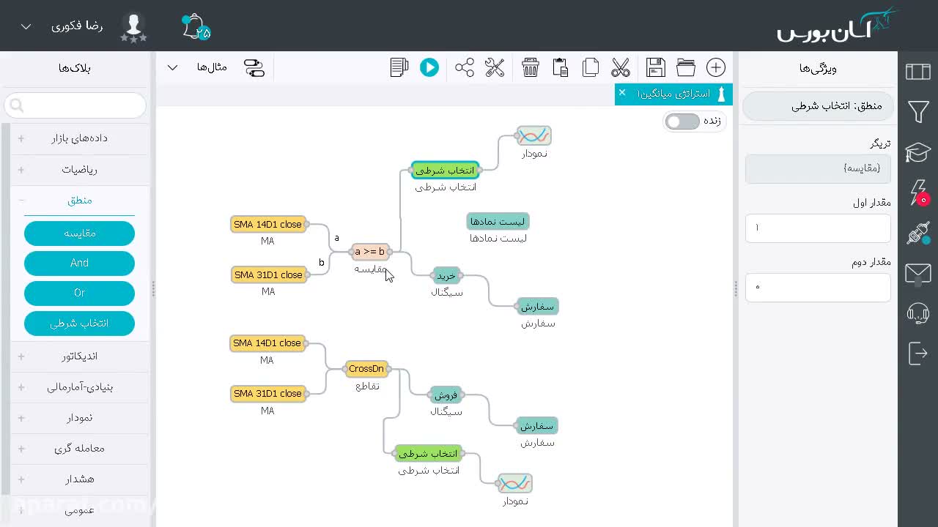Click the share icon in toolbar
The height and width of the screenshot is (527, 938).
tap(465, 67)
